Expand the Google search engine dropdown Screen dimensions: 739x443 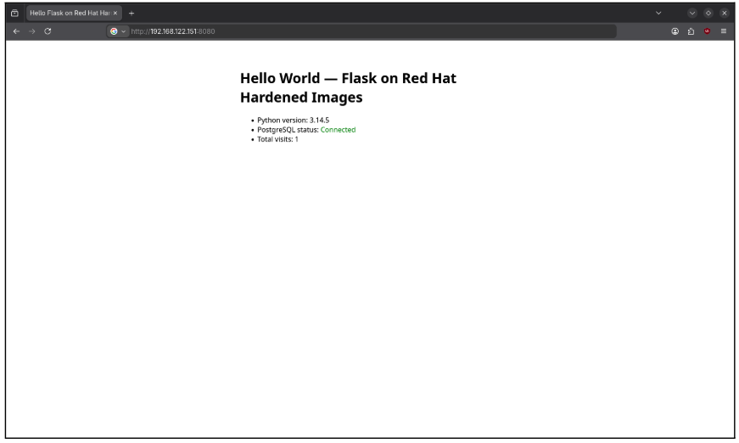[x=118, y=31]
